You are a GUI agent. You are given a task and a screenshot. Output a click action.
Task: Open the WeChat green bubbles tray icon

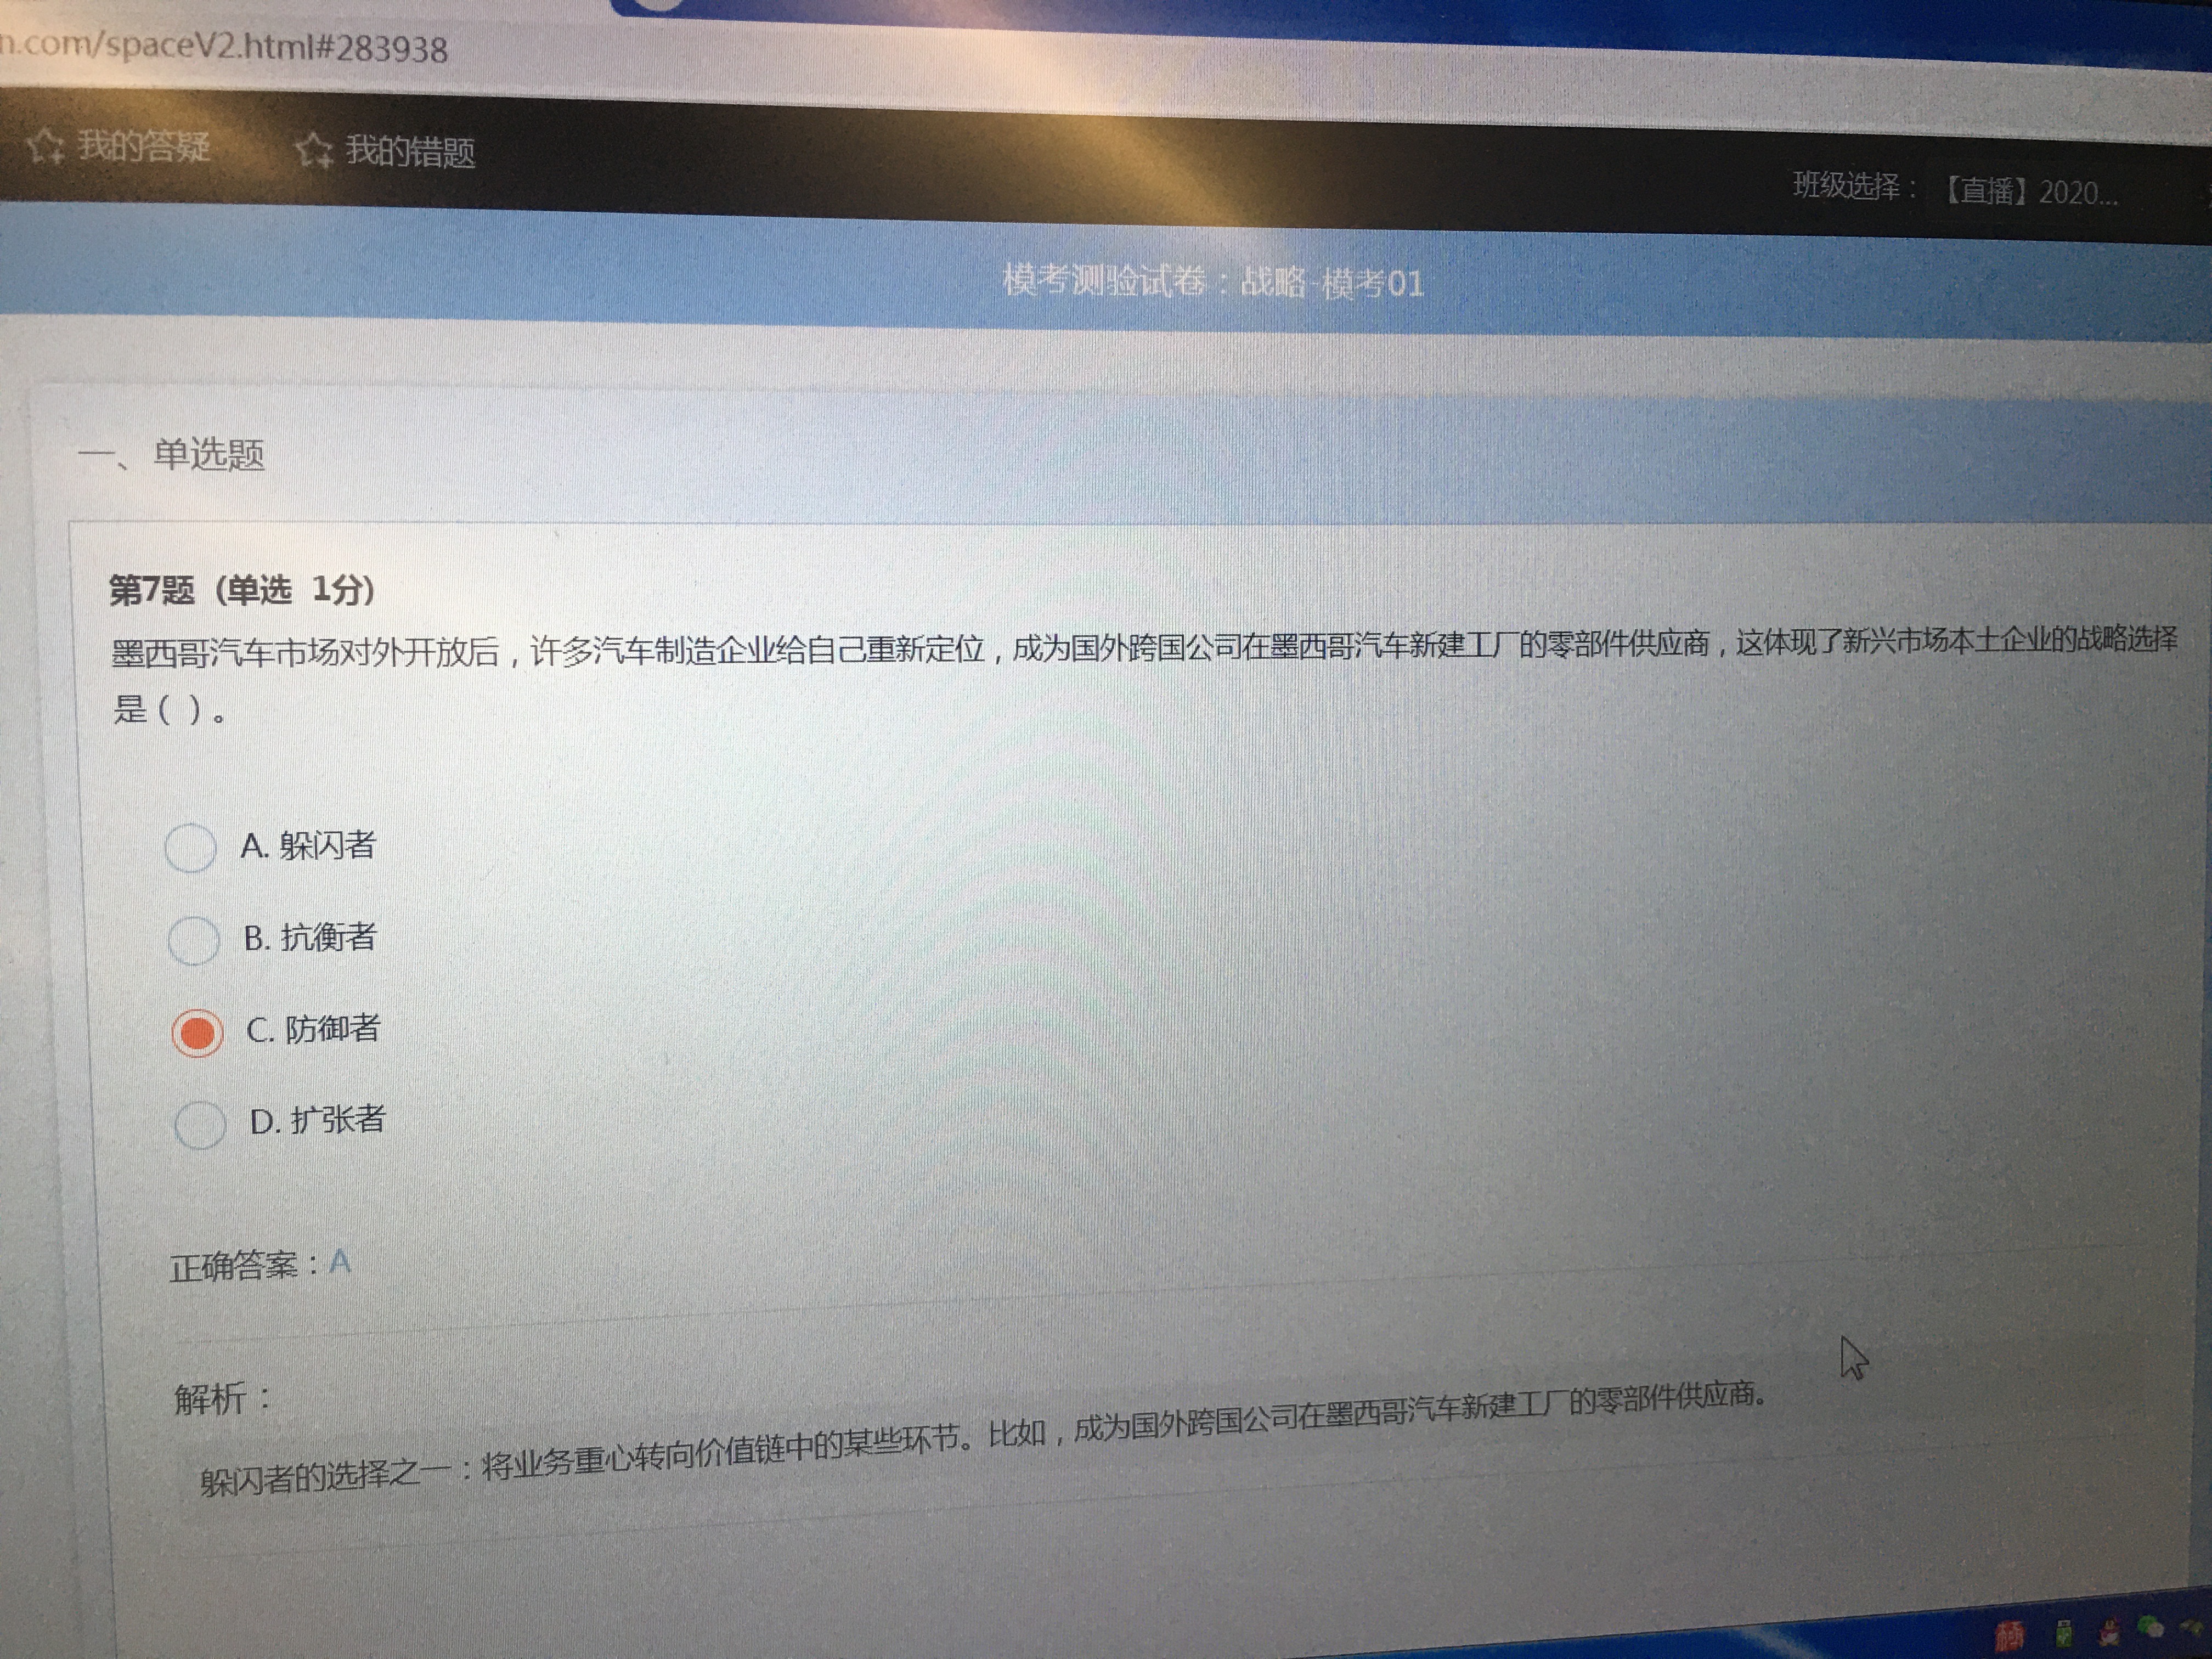[x=2151, y=1628]
